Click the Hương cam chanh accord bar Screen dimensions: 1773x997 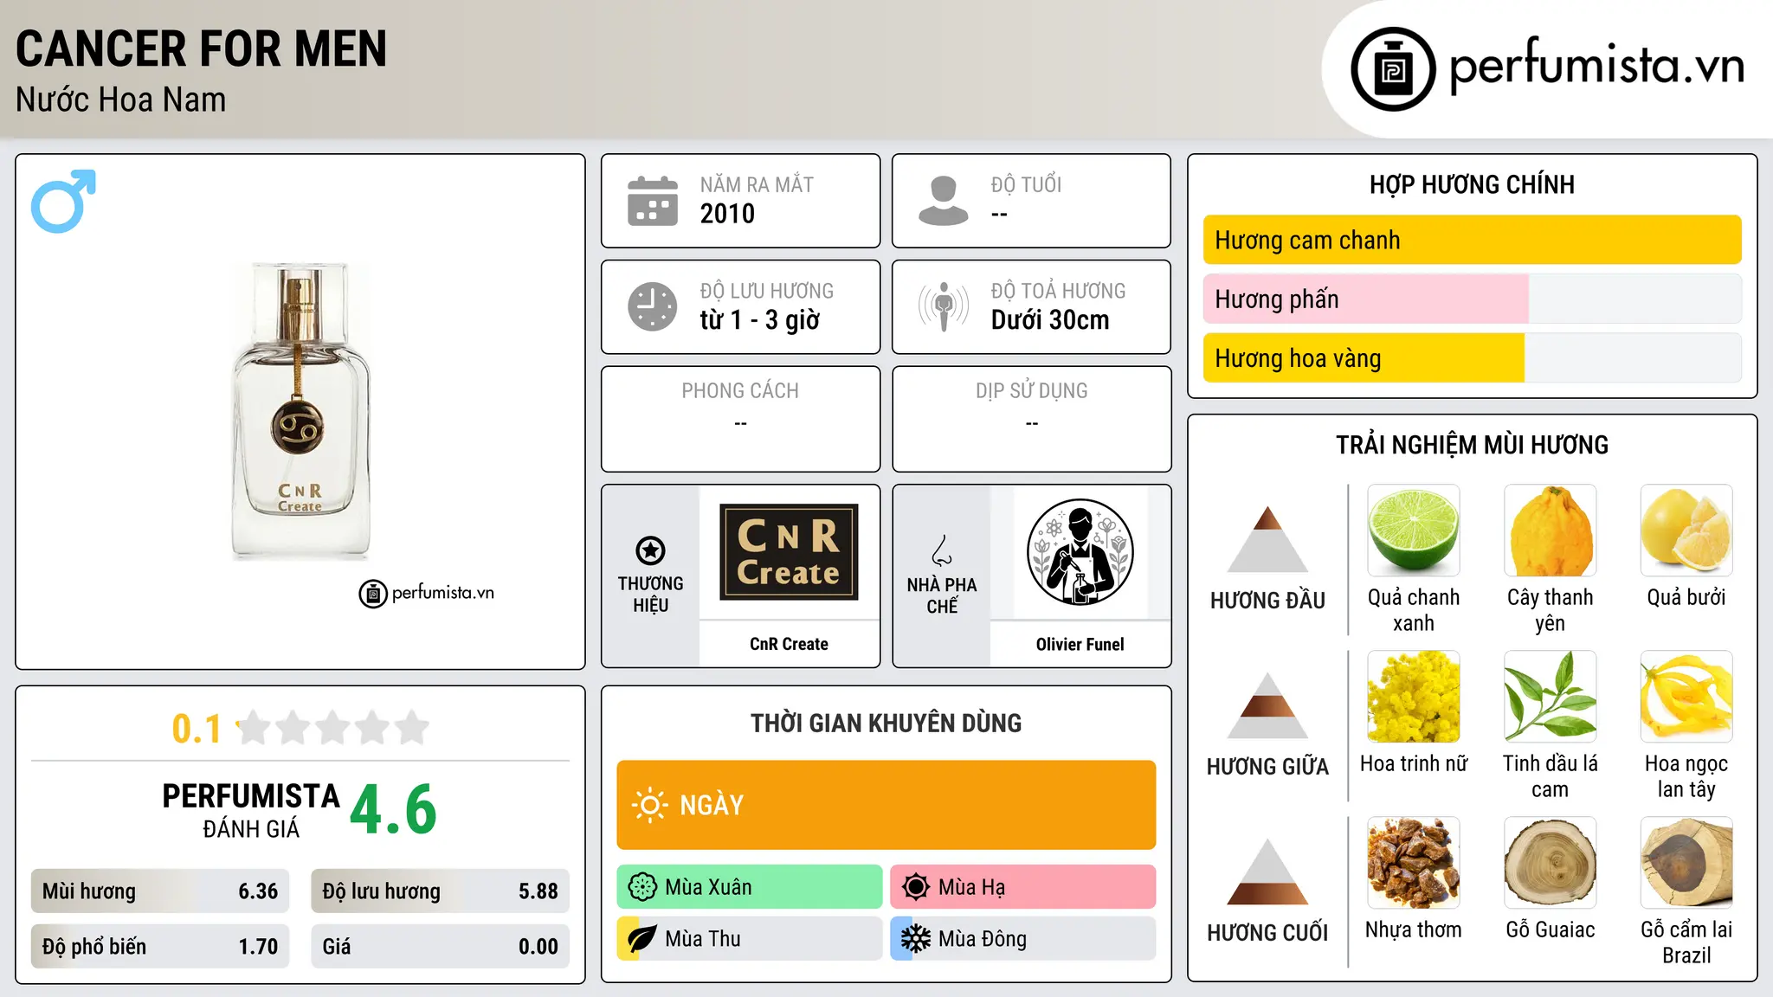(1473, 240)
